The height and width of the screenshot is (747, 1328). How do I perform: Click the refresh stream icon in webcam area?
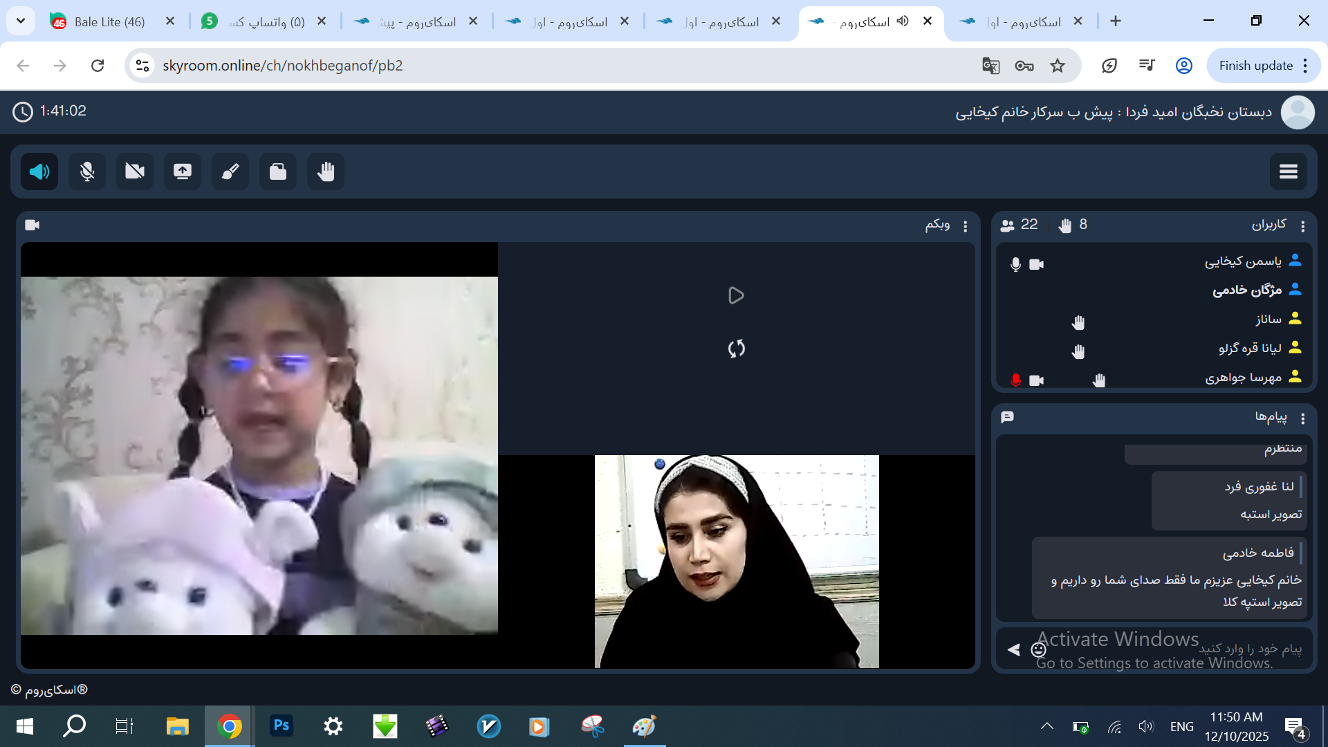click(736, 349)
